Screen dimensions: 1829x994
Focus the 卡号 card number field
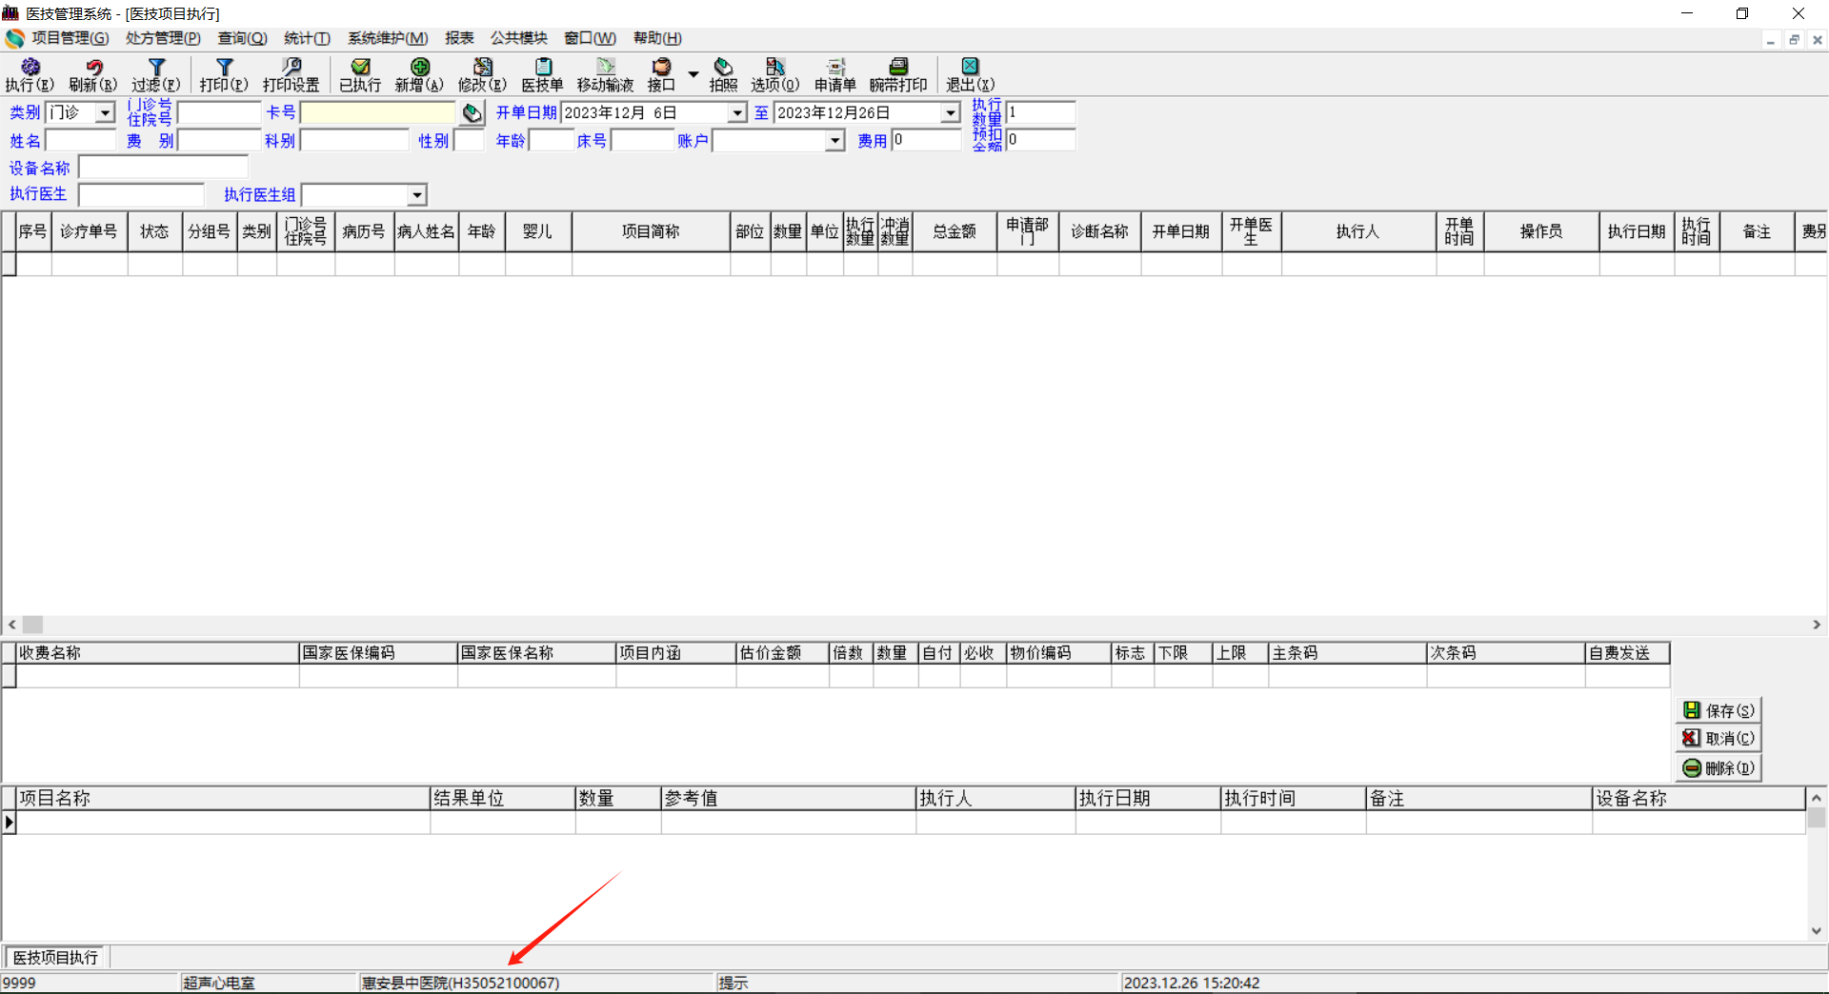(x=378, y=113)
